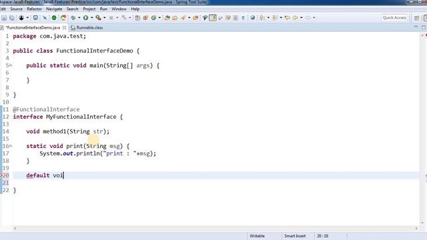Open the Next Annotation dropdown arrow
Image resolution: width=427 pixels, height=240 pixels.
(268, 18)
